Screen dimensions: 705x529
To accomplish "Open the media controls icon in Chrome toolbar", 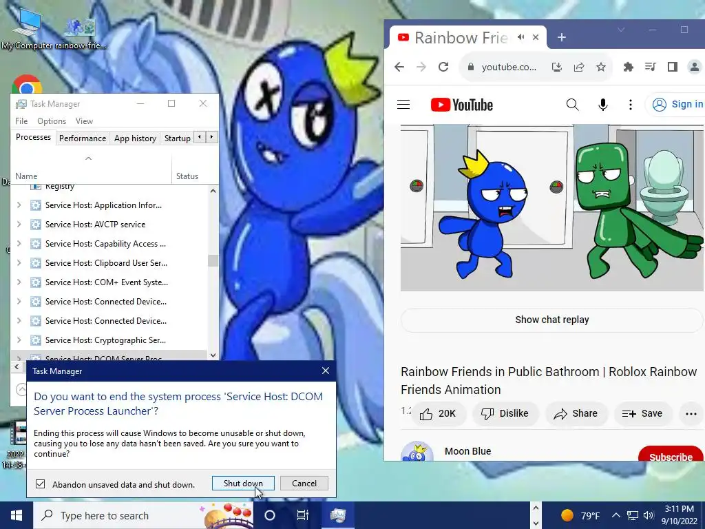I will coord(650,67).
